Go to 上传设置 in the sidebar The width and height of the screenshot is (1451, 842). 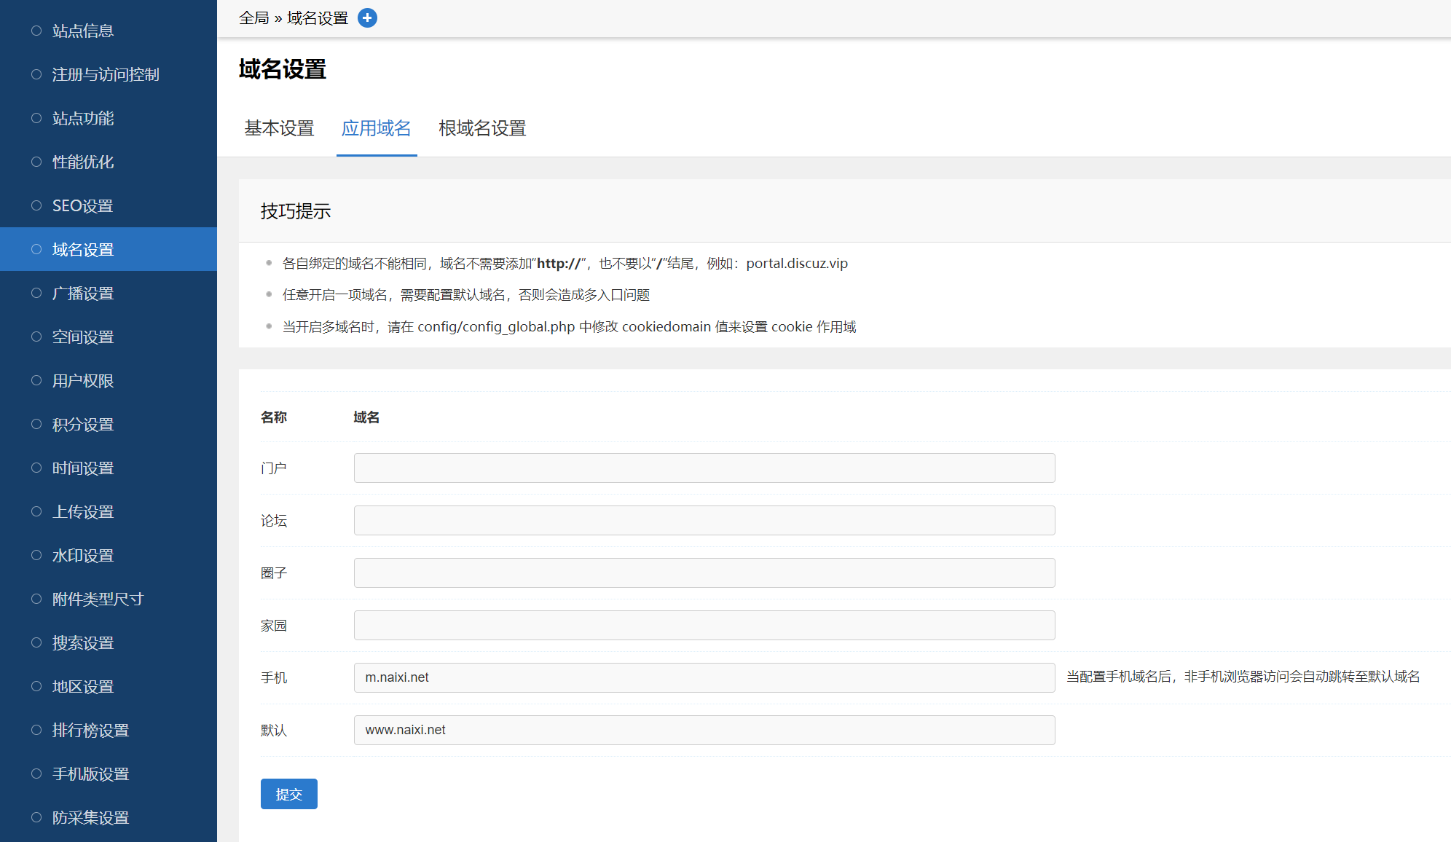83,511
